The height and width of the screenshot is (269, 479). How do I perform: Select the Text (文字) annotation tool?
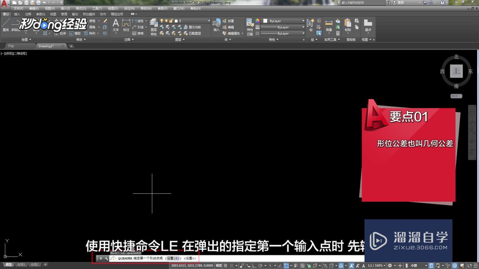[x=116, y=25]
